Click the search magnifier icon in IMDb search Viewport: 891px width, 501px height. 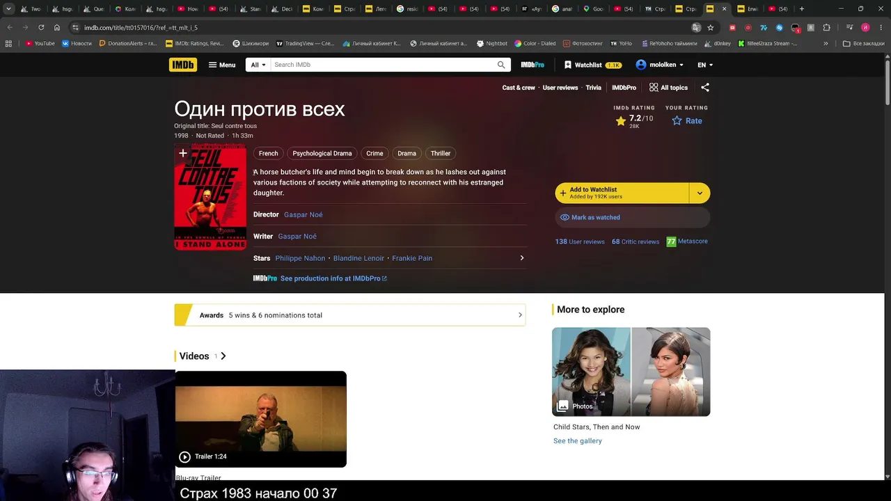(501, 65)
